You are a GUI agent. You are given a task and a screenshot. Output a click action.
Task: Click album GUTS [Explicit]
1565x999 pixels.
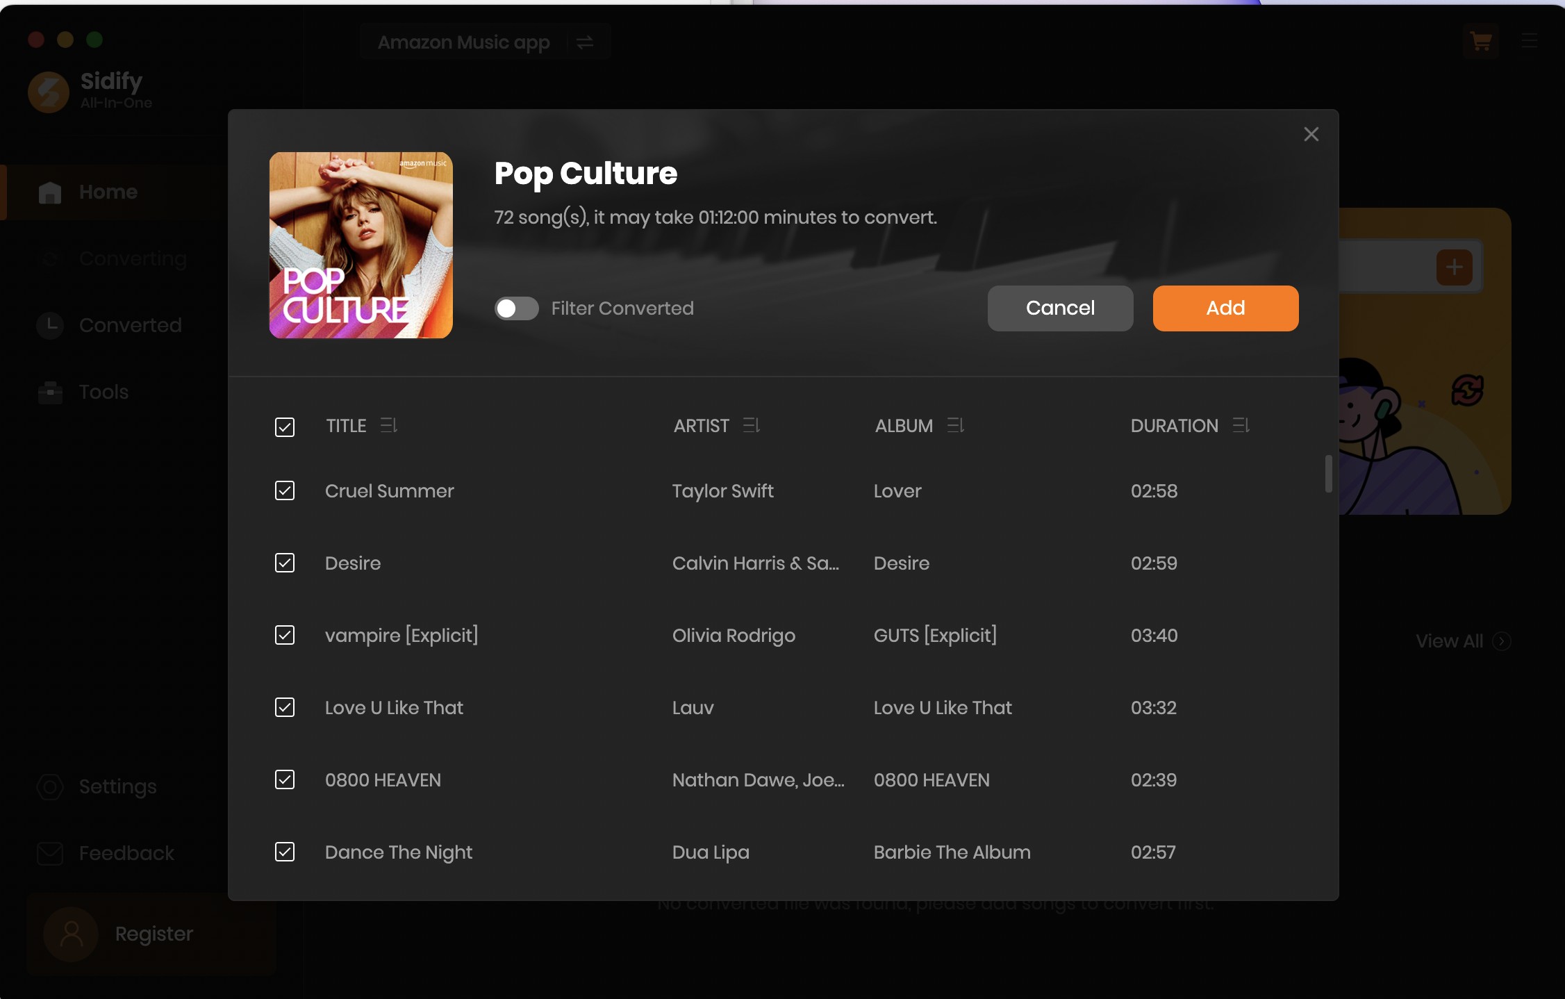pos(935,636)
